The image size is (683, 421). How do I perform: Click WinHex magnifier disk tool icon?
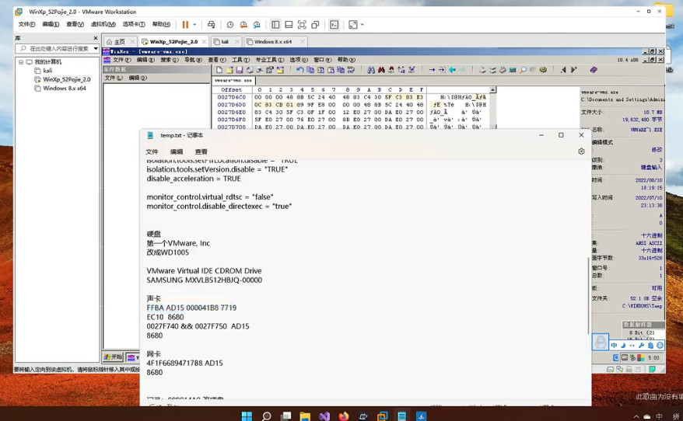click(x=523, y=70)
